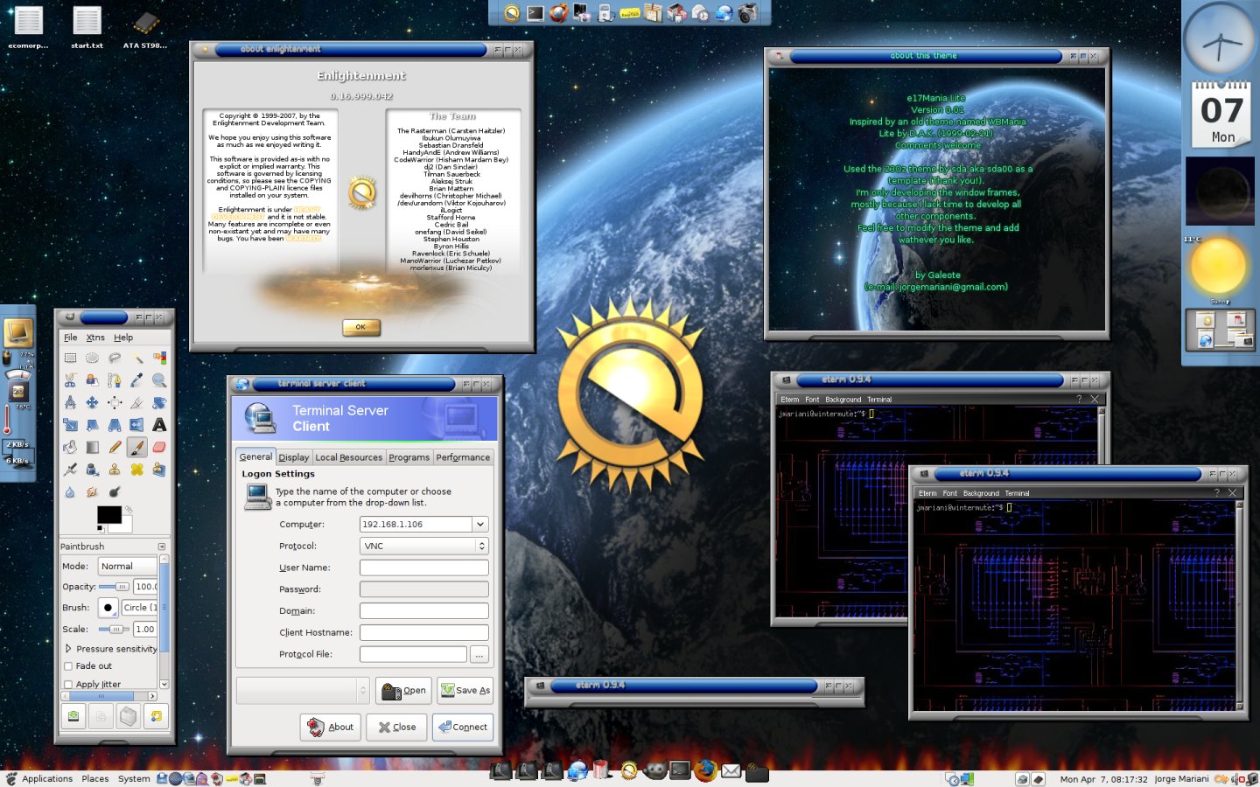Click the User Name input field
Viewport: 1260px width, 787px height.
pos(424,568)
